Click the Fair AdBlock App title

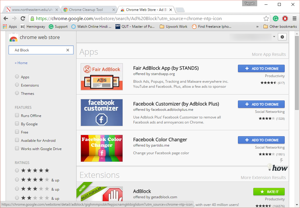tap(166, 68)
